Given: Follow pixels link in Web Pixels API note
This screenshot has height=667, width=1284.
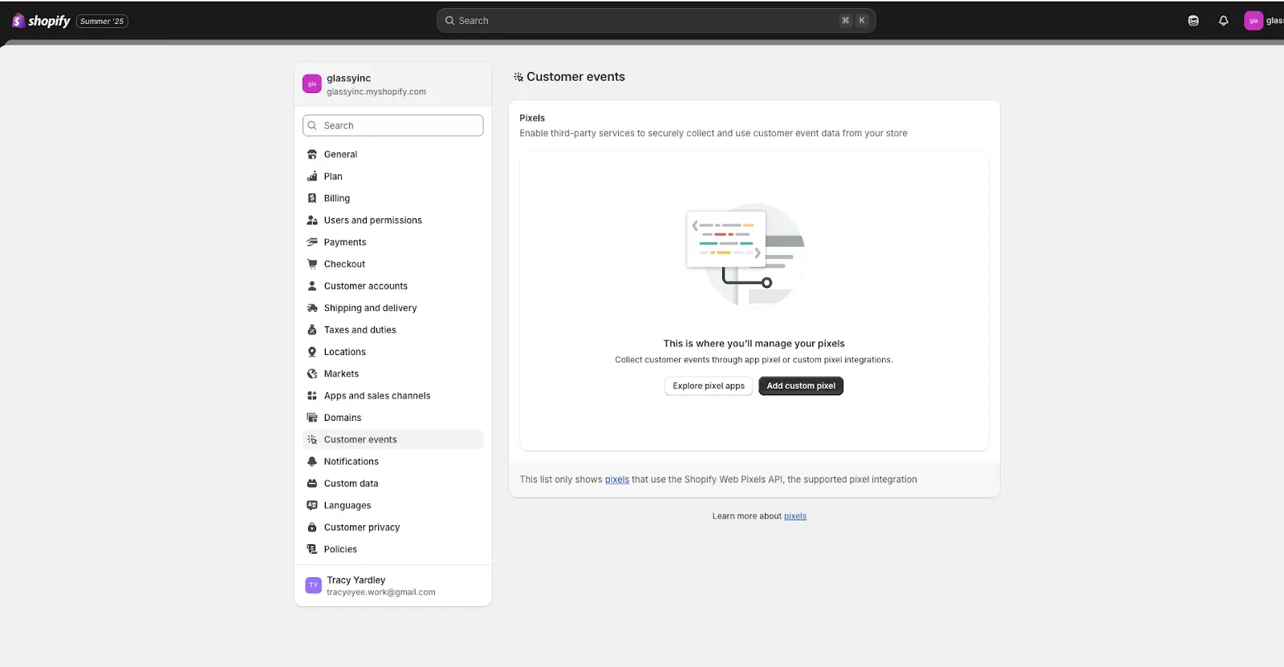Looking at the screenshot, I should (x=617, y=479).
